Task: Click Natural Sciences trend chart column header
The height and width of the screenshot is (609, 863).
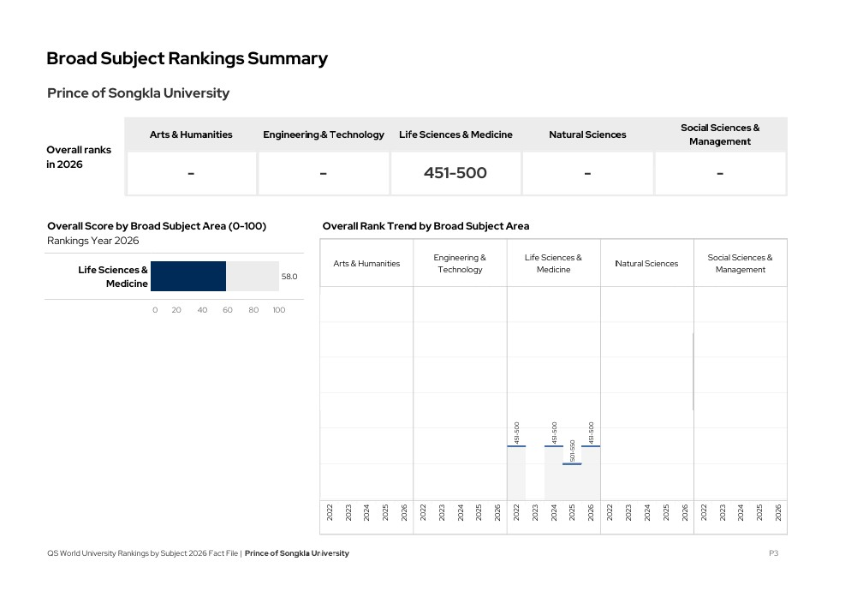Action: click(646, 263)
